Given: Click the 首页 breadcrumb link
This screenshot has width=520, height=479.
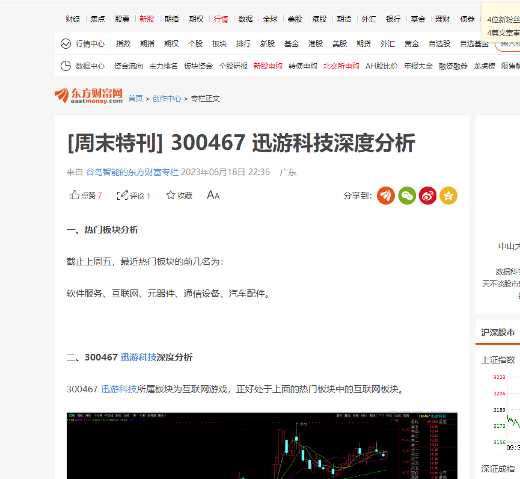Looking at the screenshot, I should click(x=135, y=99).
